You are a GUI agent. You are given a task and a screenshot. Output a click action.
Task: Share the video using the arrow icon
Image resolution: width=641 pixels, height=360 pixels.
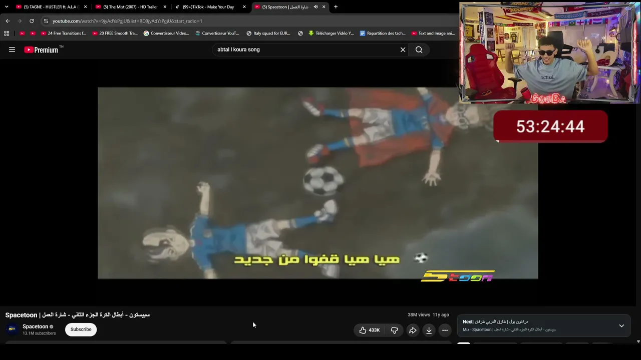tap(413, 330)
